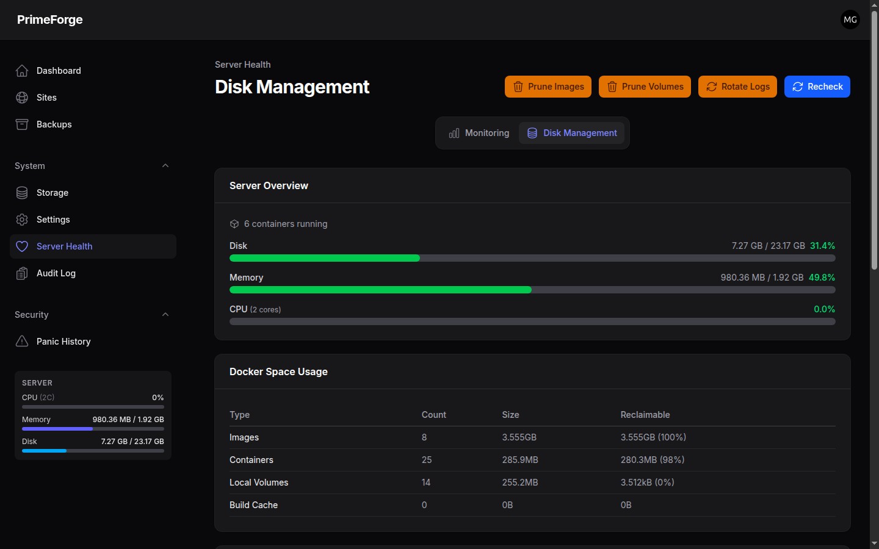Go to Sites in the sidebar
The width and height of the screenshot is (879, 549).
(x=93, y=98)
